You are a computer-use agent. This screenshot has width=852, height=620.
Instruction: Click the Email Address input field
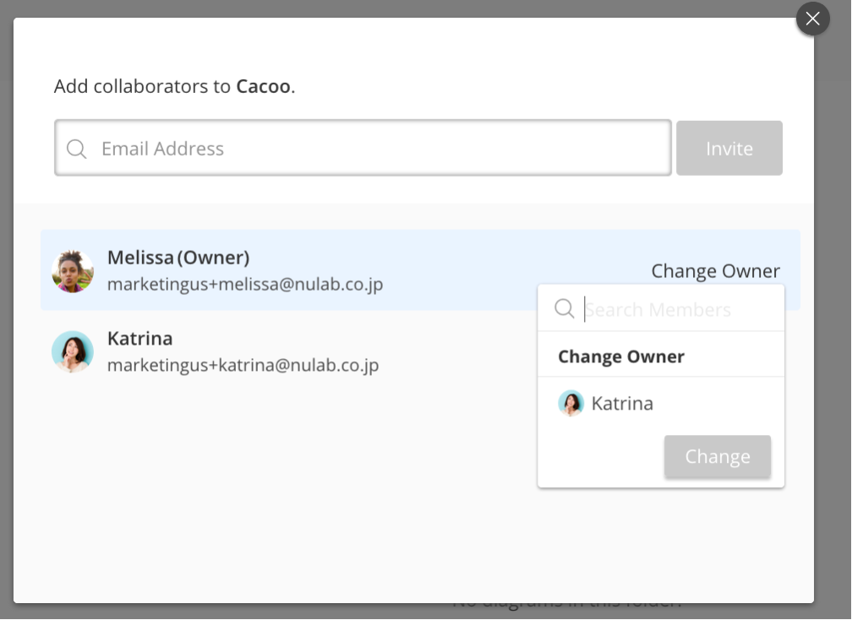(x=363, y=148)
